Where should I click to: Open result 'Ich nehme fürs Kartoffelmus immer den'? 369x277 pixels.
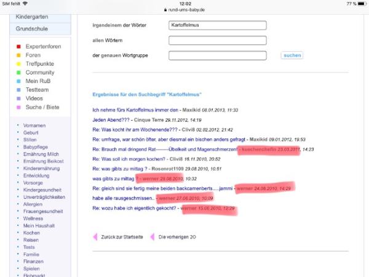(135, 110)
